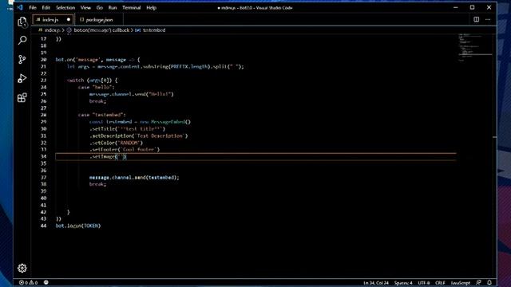Open the Source Control view
Viewport: 511px width, 287px height.
[x=22, y=59]
